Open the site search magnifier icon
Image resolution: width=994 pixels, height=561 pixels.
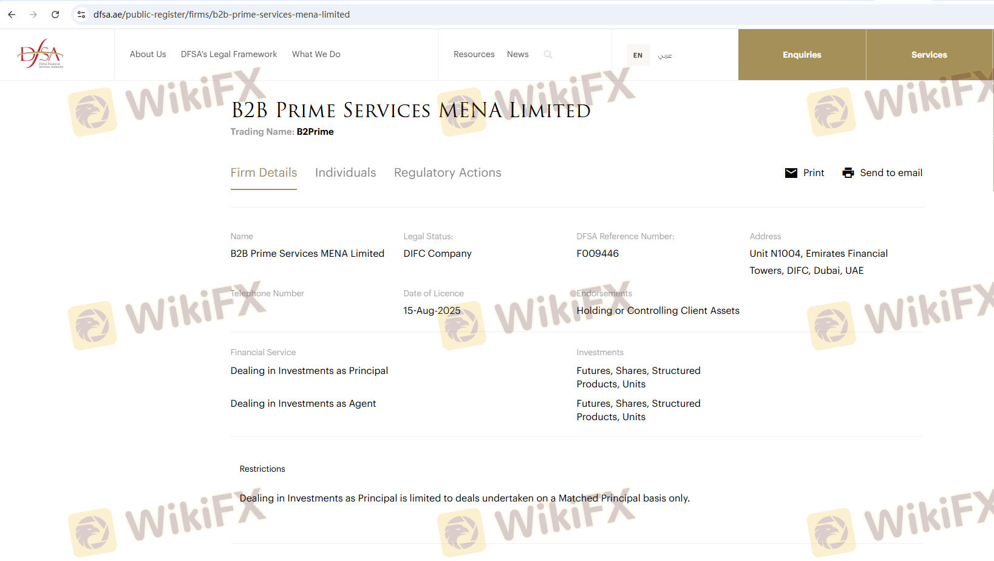548,55
